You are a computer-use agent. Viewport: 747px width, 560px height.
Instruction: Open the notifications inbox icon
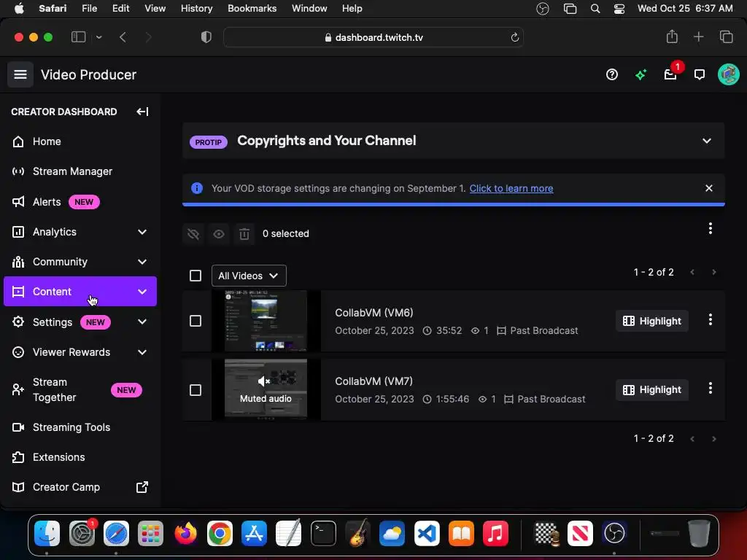(670, 75)
